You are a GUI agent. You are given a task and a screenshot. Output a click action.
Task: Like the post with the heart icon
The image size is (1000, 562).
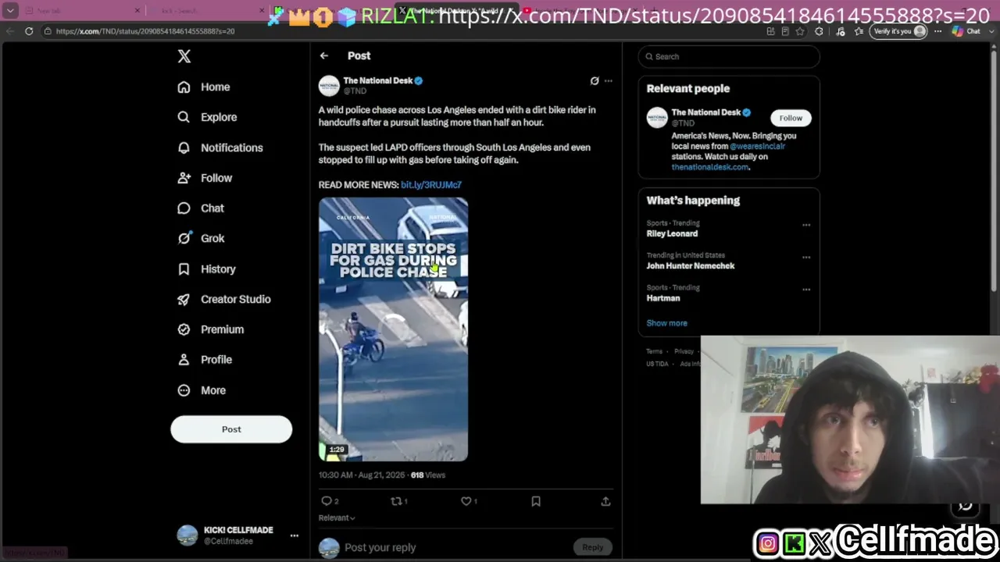[x=466, y=501]
